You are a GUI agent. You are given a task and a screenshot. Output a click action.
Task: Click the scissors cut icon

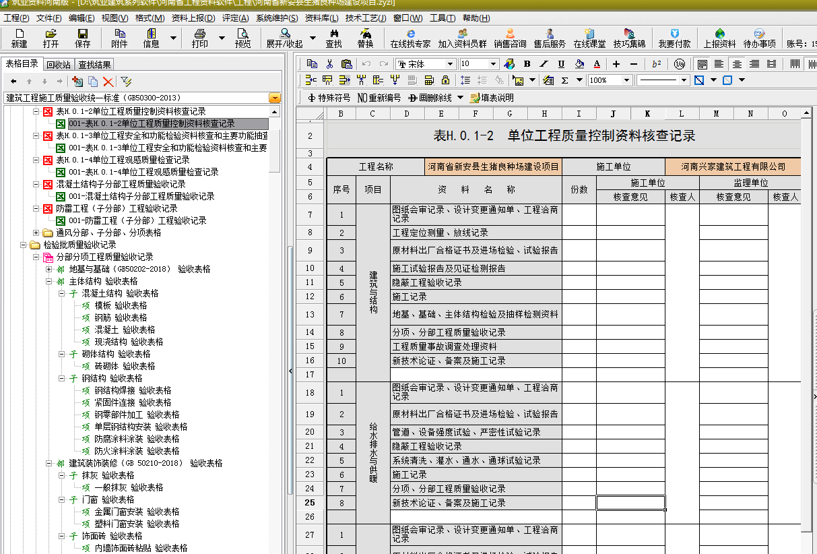point(329,64)
